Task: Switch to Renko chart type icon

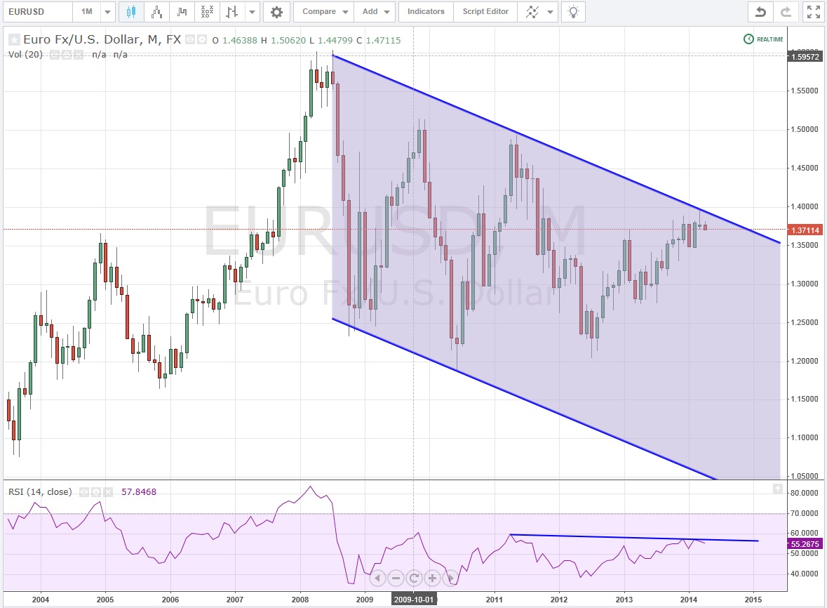Action: [x=156, y=12]
